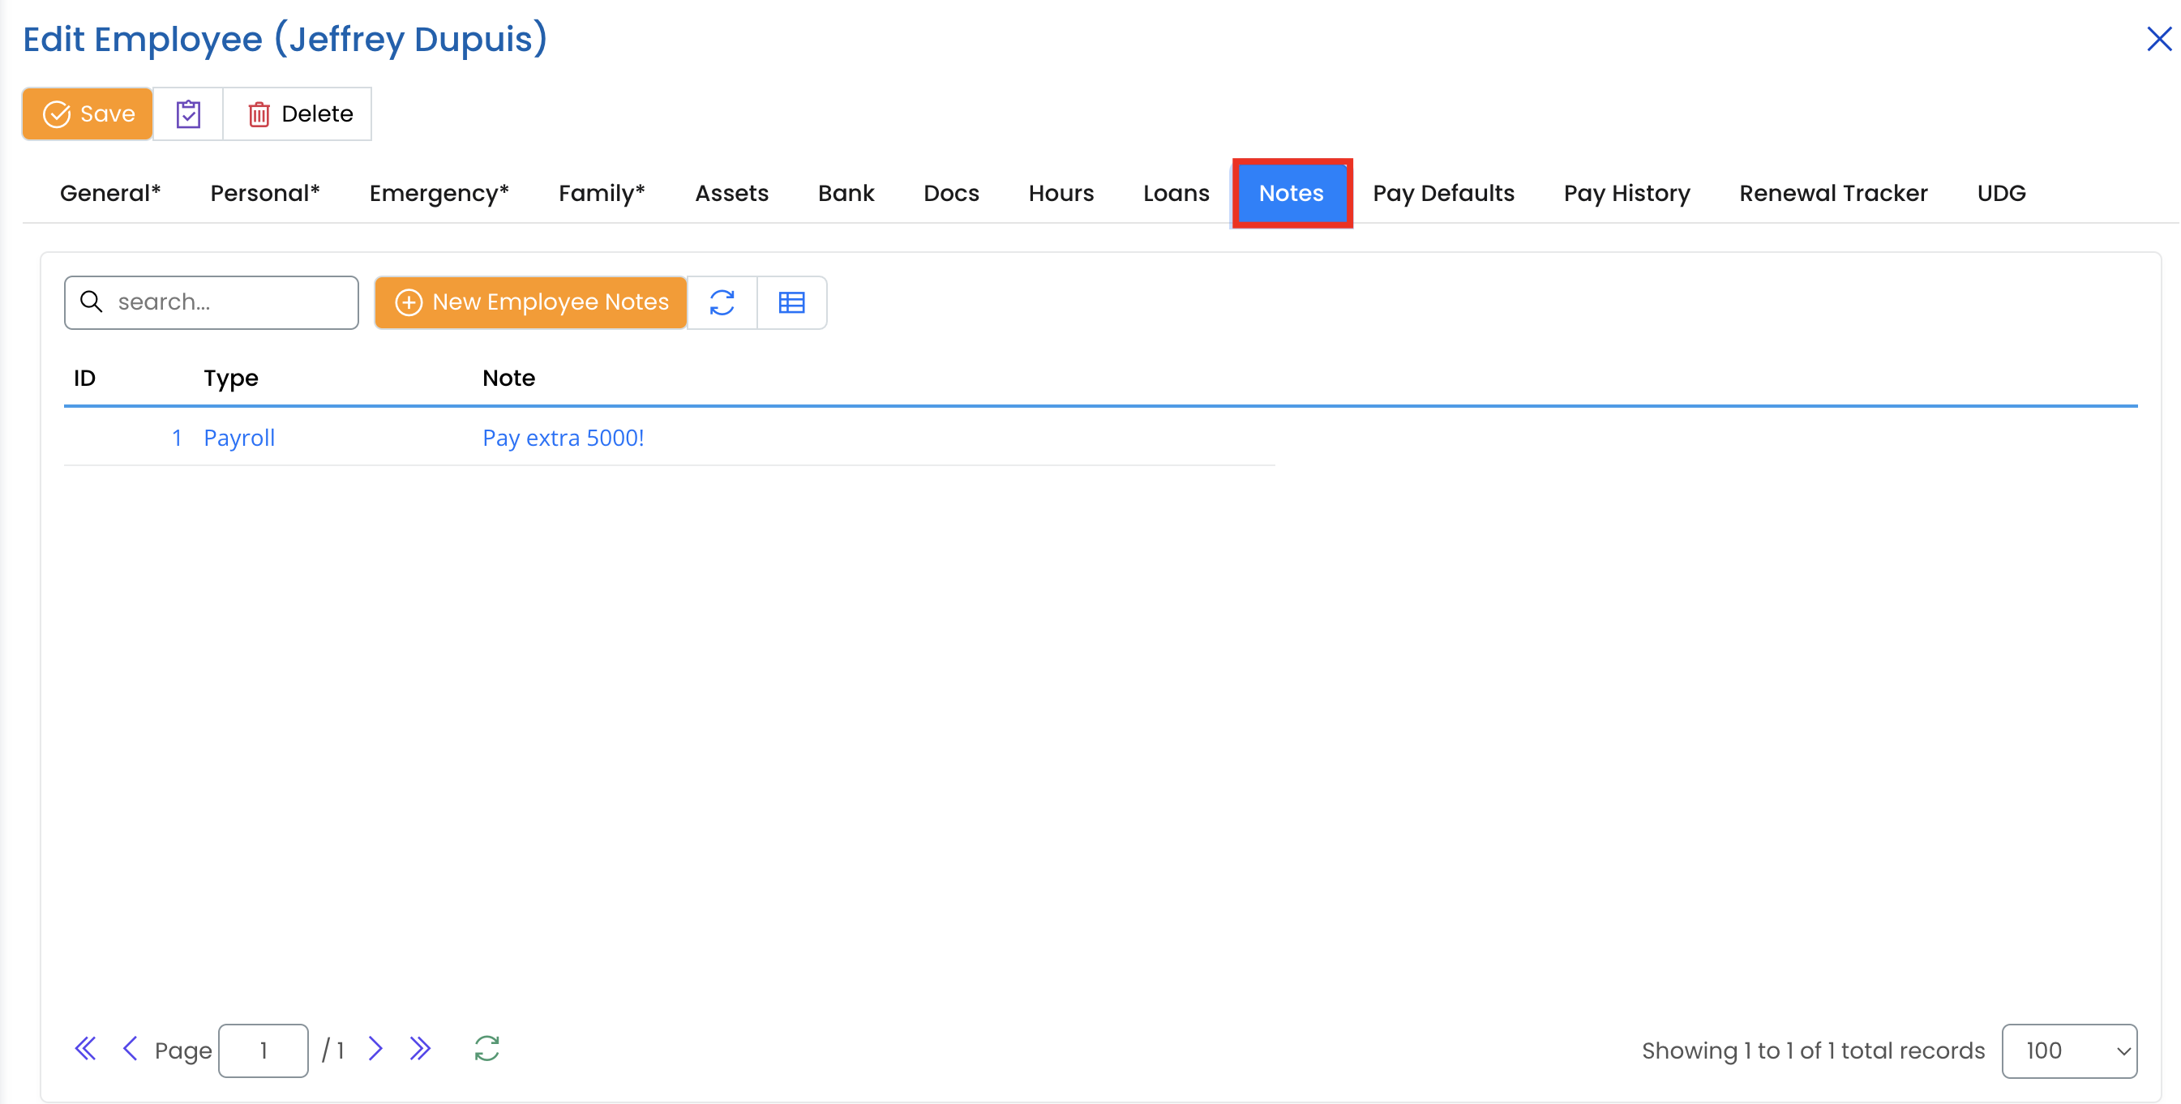Image resolution: width=2181 pixels, height=1104 pixels.
Task: Click the table view columns icon
Action: (791, 302)
